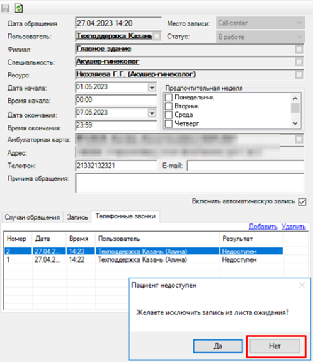Viewport: 313px width, 362px height.
Task: Close the Пациент недоступен dialog
Action: [302, 285]
